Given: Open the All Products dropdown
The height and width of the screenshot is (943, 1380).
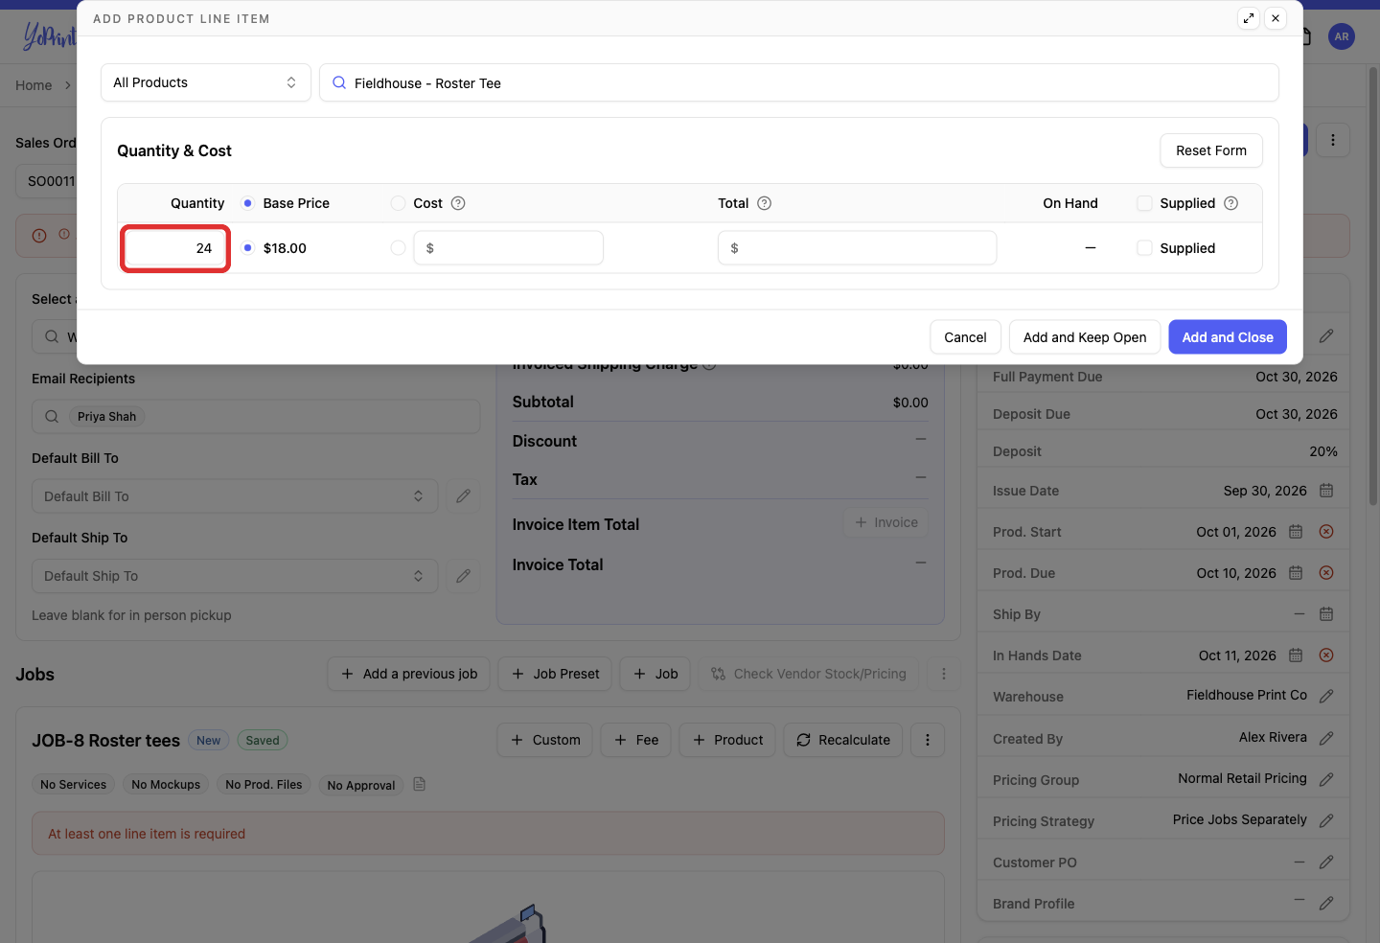Looking at the screenshot, I should pos(206,82).
